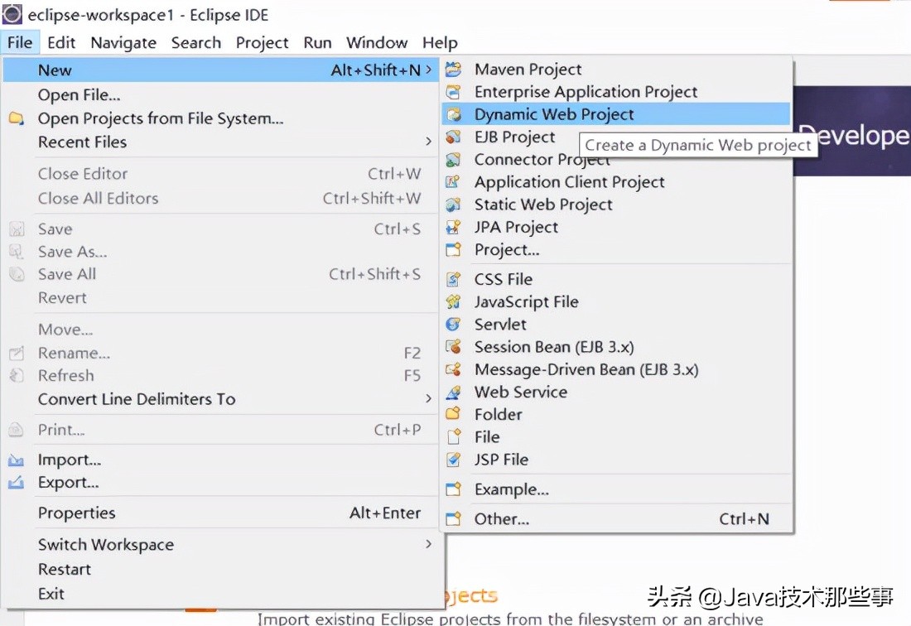This screenshot has height=626, width=911.
Task: Open the Project menu
Action: click(262, 42)
